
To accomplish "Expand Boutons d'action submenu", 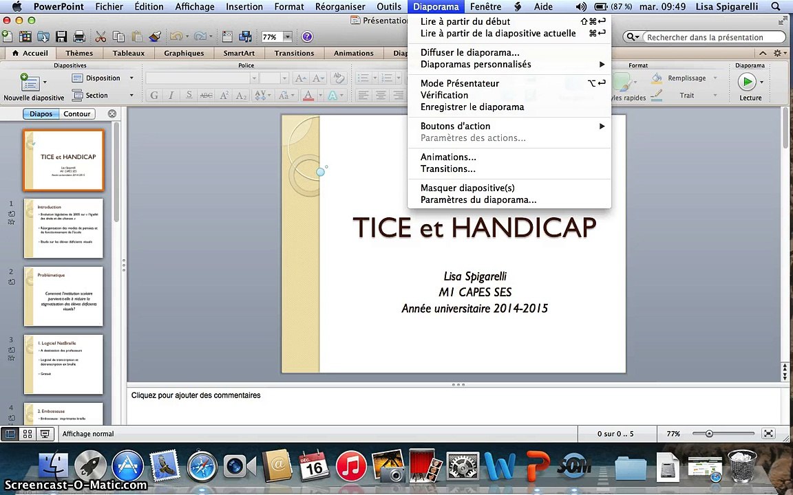I will click(x=602, y=126).
